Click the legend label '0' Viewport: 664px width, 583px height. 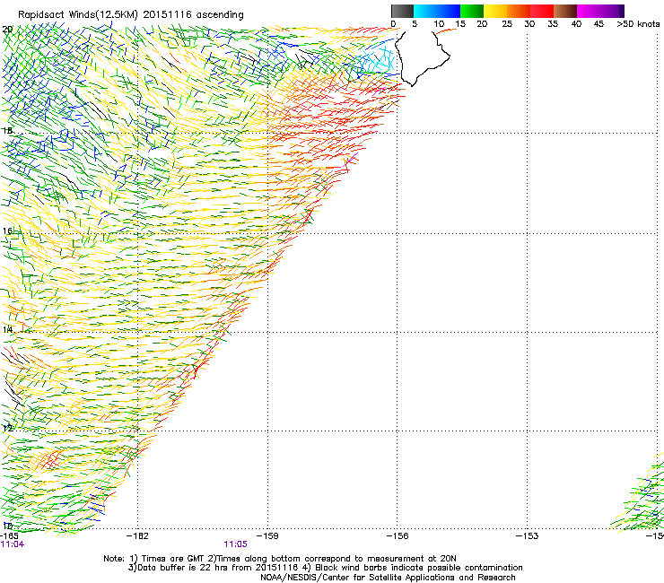tap(393, 24)
